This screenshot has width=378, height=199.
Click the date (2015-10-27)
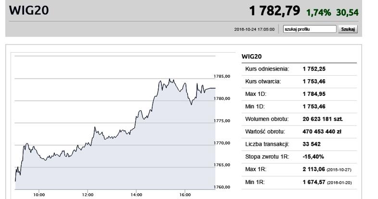pos(339,170)
